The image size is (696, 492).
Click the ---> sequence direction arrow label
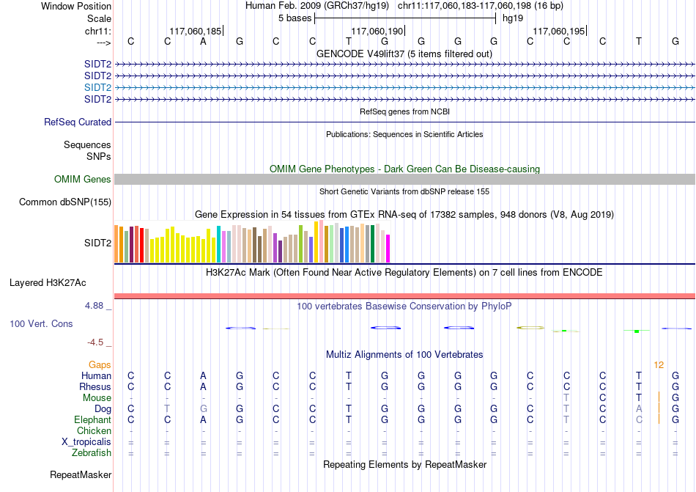click(x=103, y=43)
